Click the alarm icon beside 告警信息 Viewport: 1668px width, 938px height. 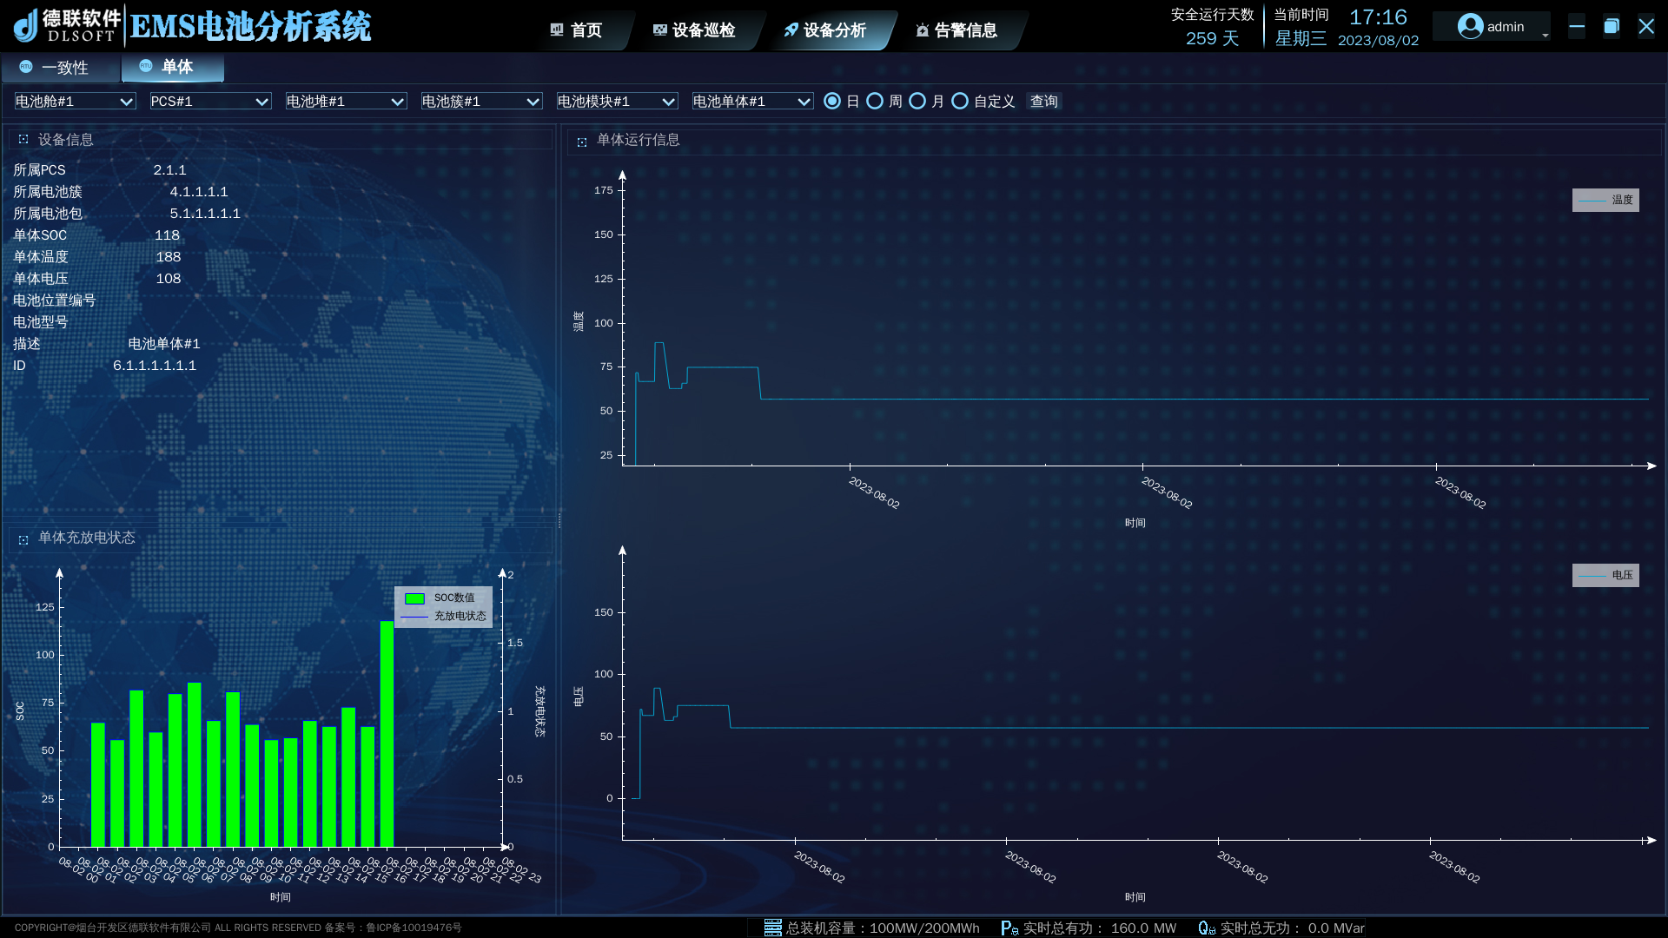[x=922, y=30]
